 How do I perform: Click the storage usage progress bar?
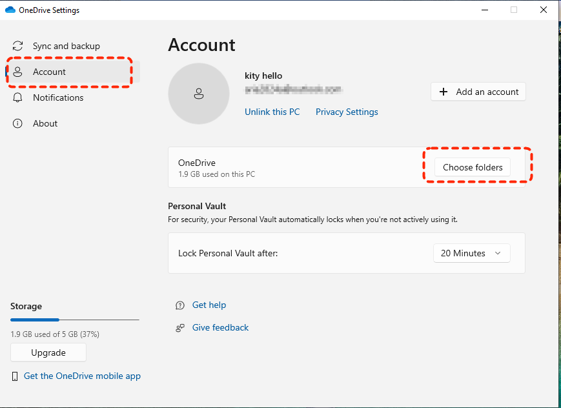pyautogui.click(x=75, y=320)
